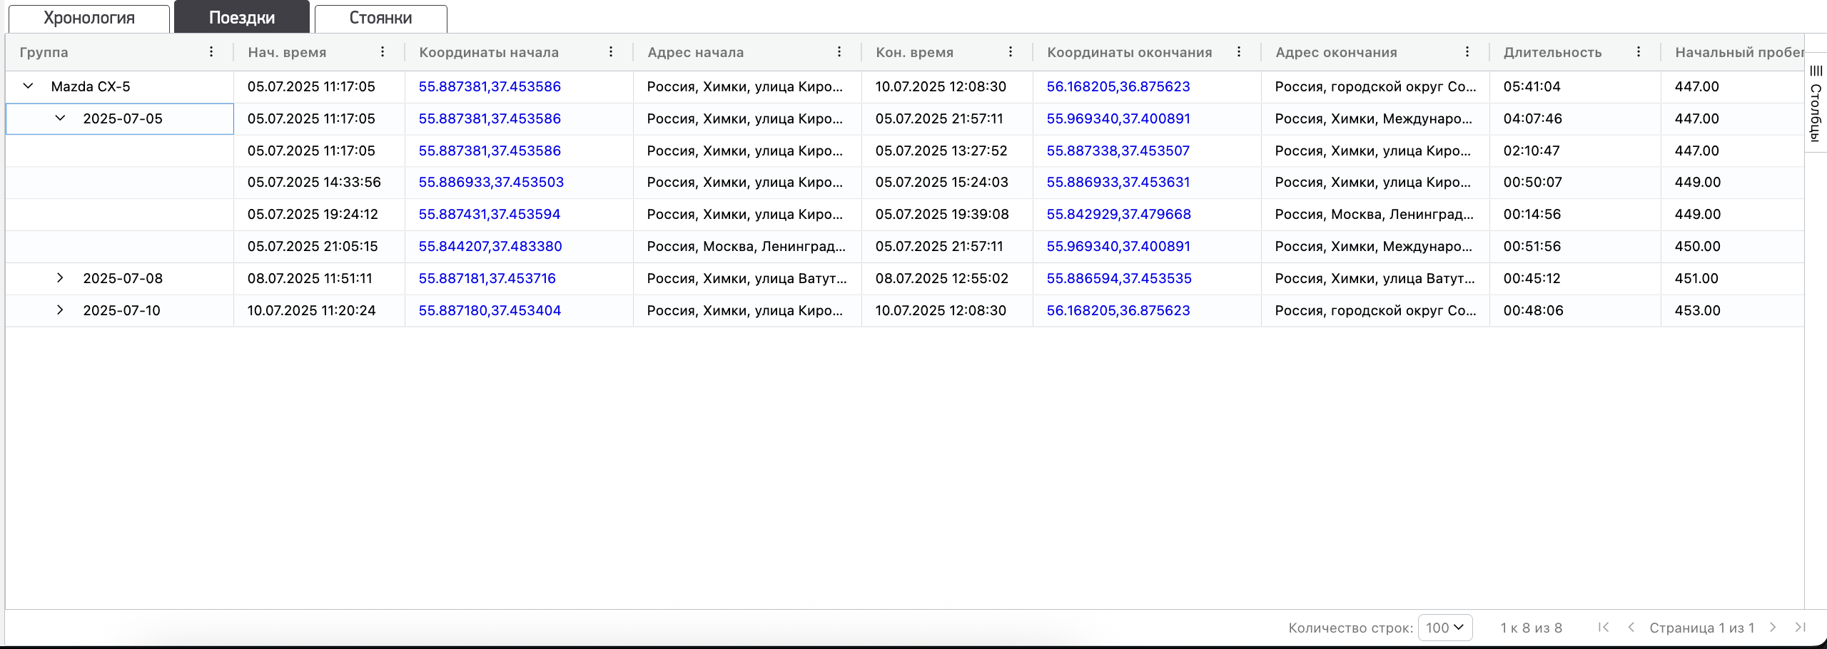This screenshot has height=649, width=1827.
Task: Open the rows-per-page 100 dropdown
Action: [1445, 628]
